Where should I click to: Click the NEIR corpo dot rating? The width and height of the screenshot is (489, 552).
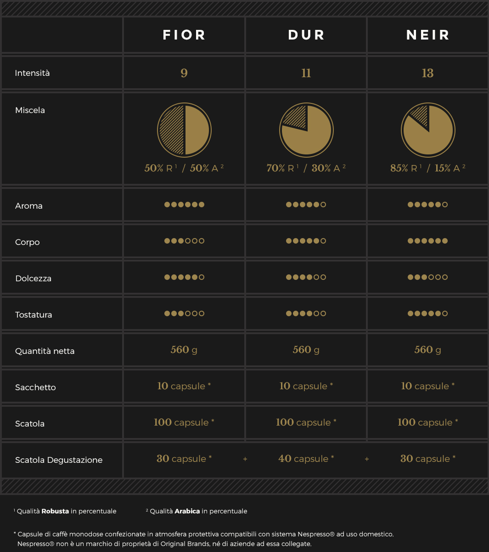[428, 241]
